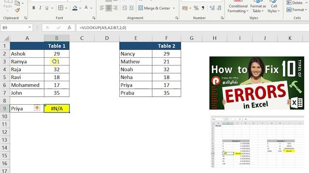Open fill color dropdown arrow
The height and width of the screenshot is (173, 309).
[x=80, y=8]
